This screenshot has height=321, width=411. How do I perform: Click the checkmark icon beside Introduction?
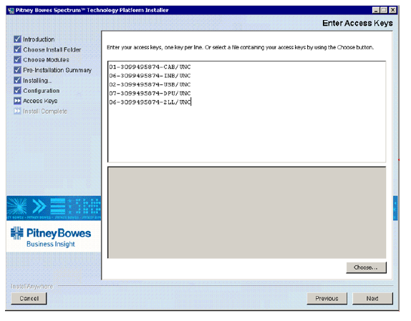(x=17, y=39)
